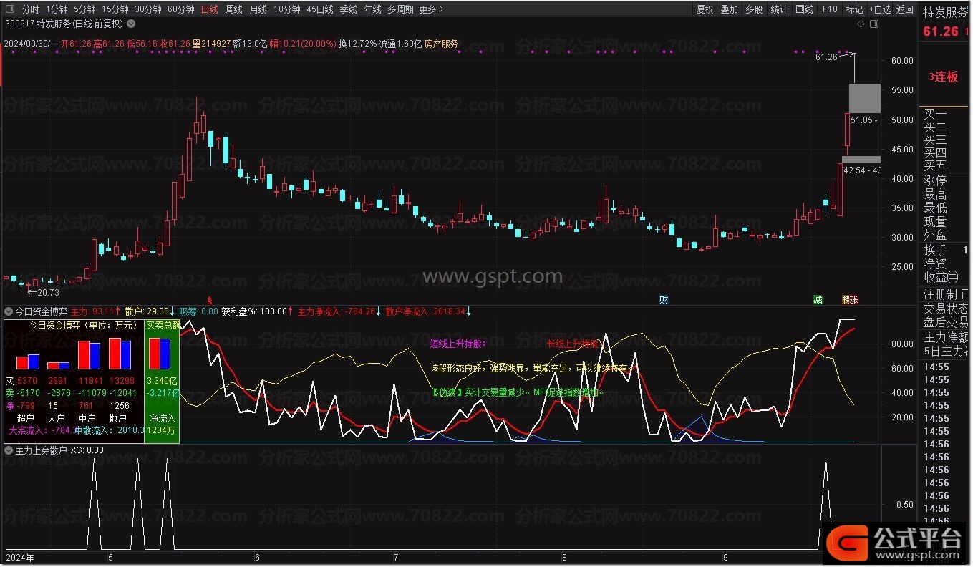Switch to 季线 quarterly chart
This screenshot has height=567, width=973.
(x=348, y=9)
